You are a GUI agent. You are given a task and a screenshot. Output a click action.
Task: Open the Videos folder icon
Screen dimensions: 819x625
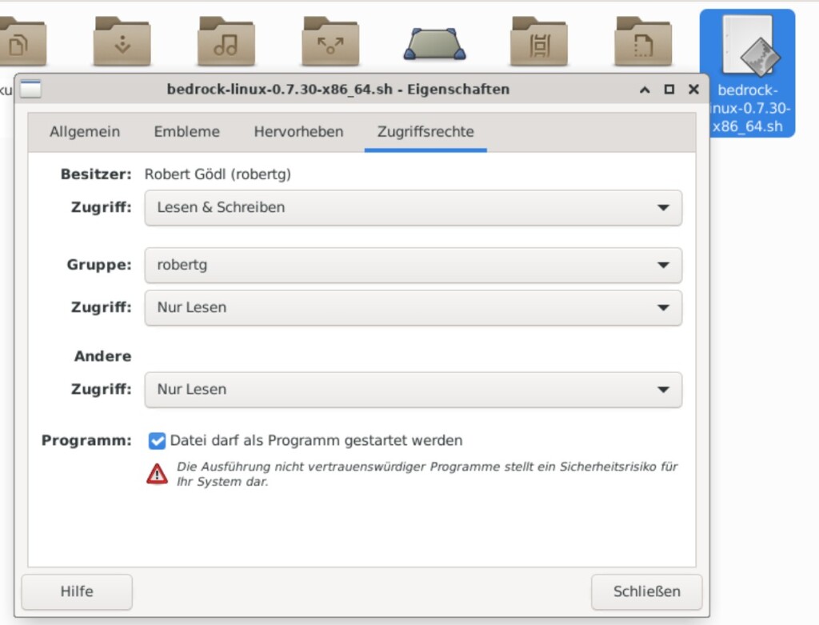(x=539, y=42)
